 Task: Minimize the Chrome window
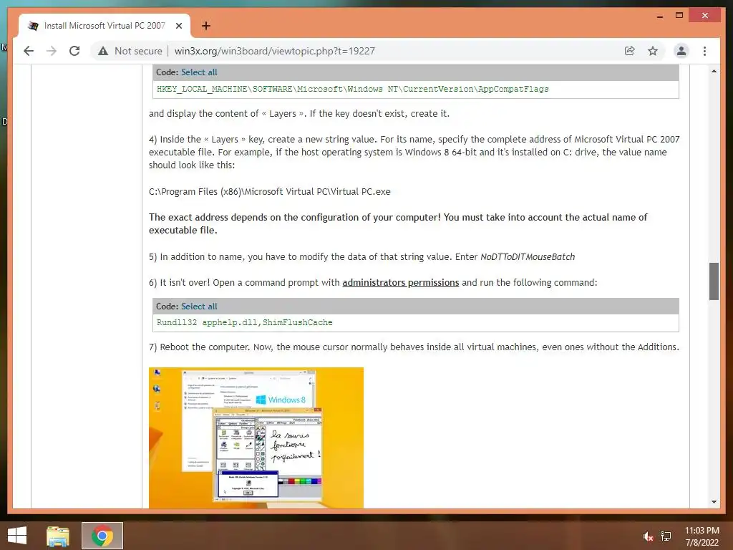(x=659, y=16)
